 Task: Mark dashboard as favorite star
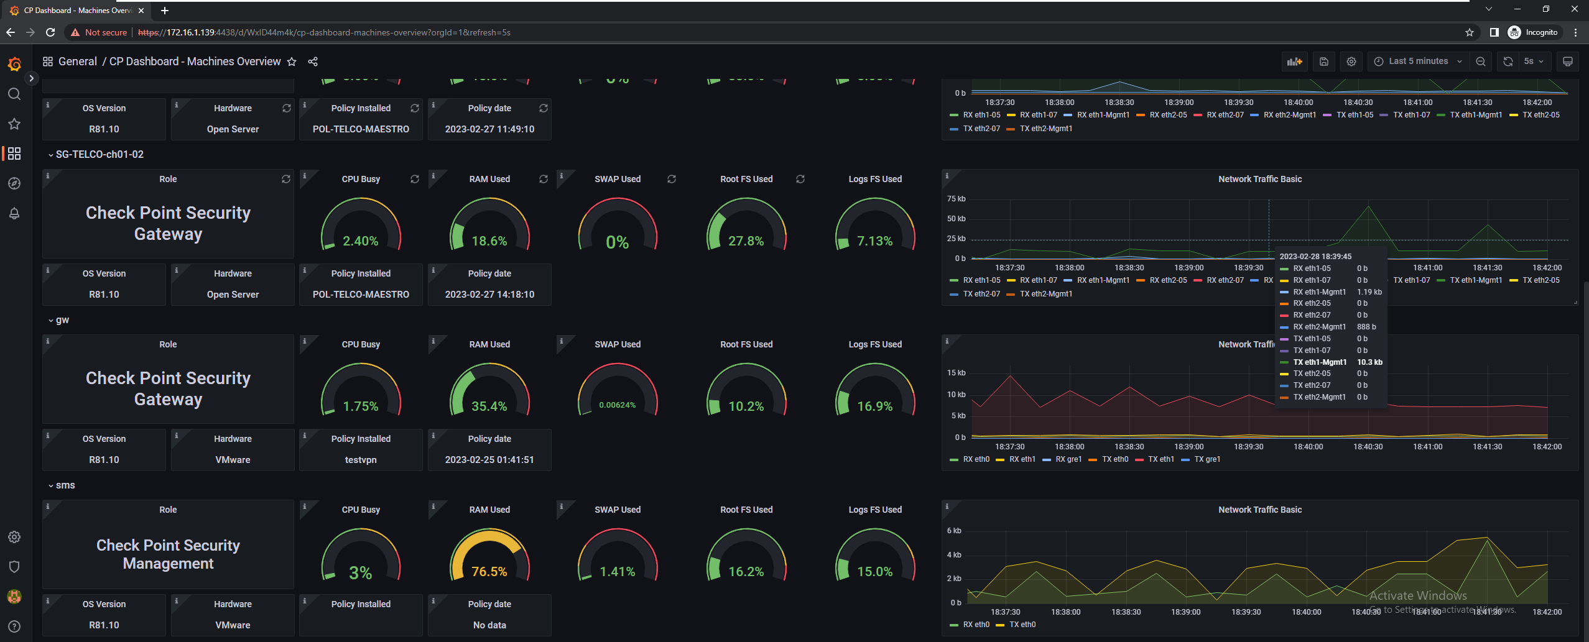pos(292,62)
